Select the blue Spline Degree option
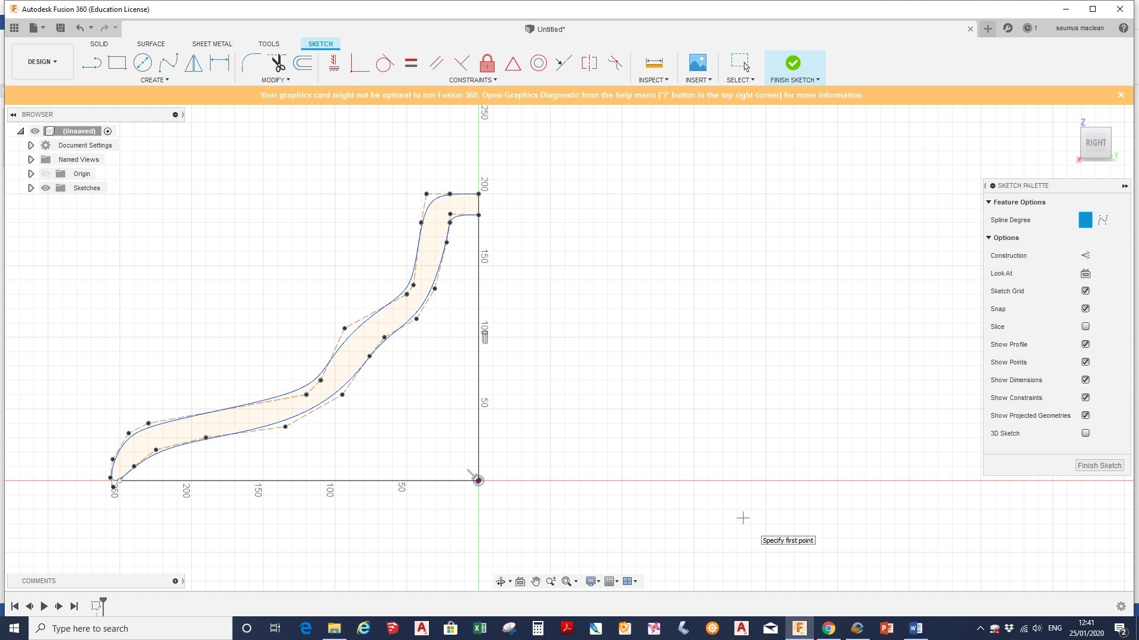 1085,220
